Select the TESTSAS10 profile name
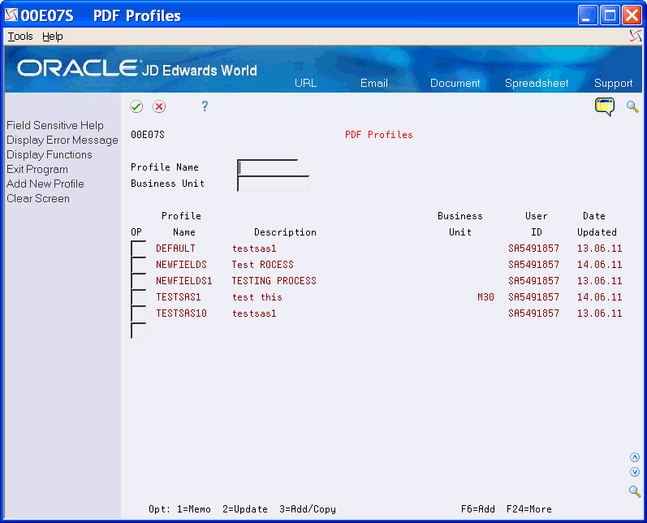Screen dimensions: 647x523 (x=181, y=313)
